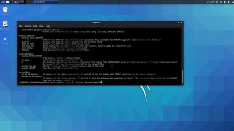The height and width of the screenshot is (131, 234).
Task: Click the terminal window title bar text
Action: (96, 23)
